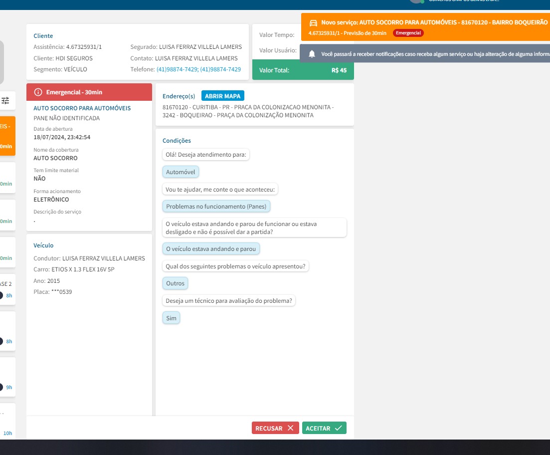Open the orange Novo serviço notification
550x455 pixels.
pyautogui.click(x=425, y=27)
